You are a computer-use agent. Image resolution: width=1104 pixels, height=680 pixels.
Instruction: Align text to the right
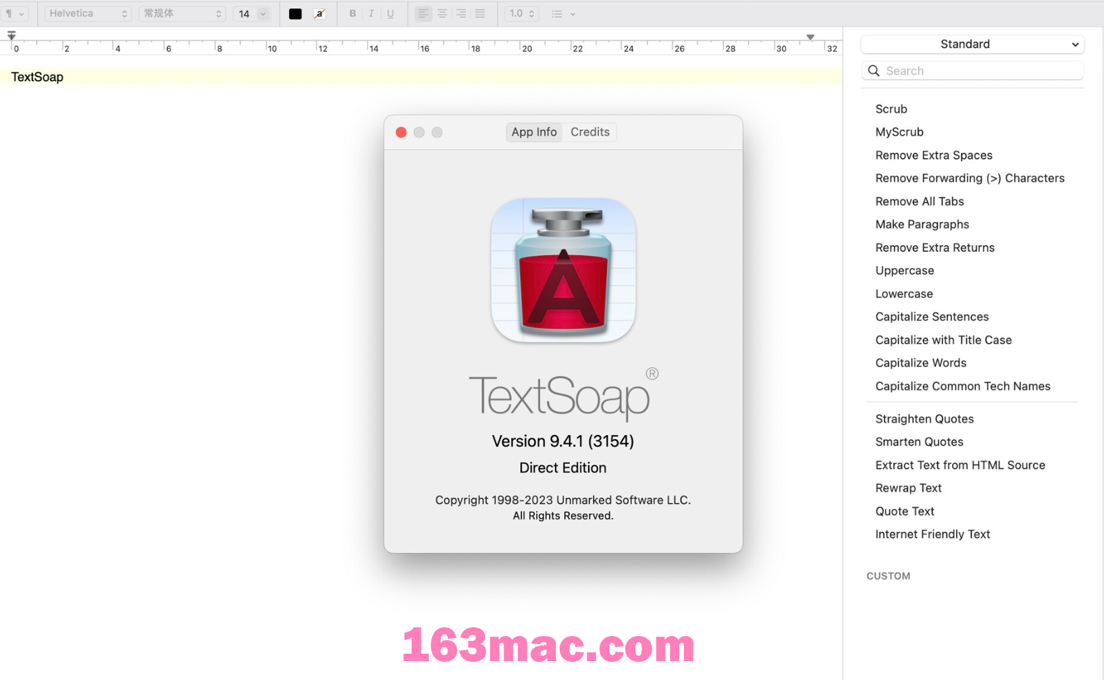point(461,14)
